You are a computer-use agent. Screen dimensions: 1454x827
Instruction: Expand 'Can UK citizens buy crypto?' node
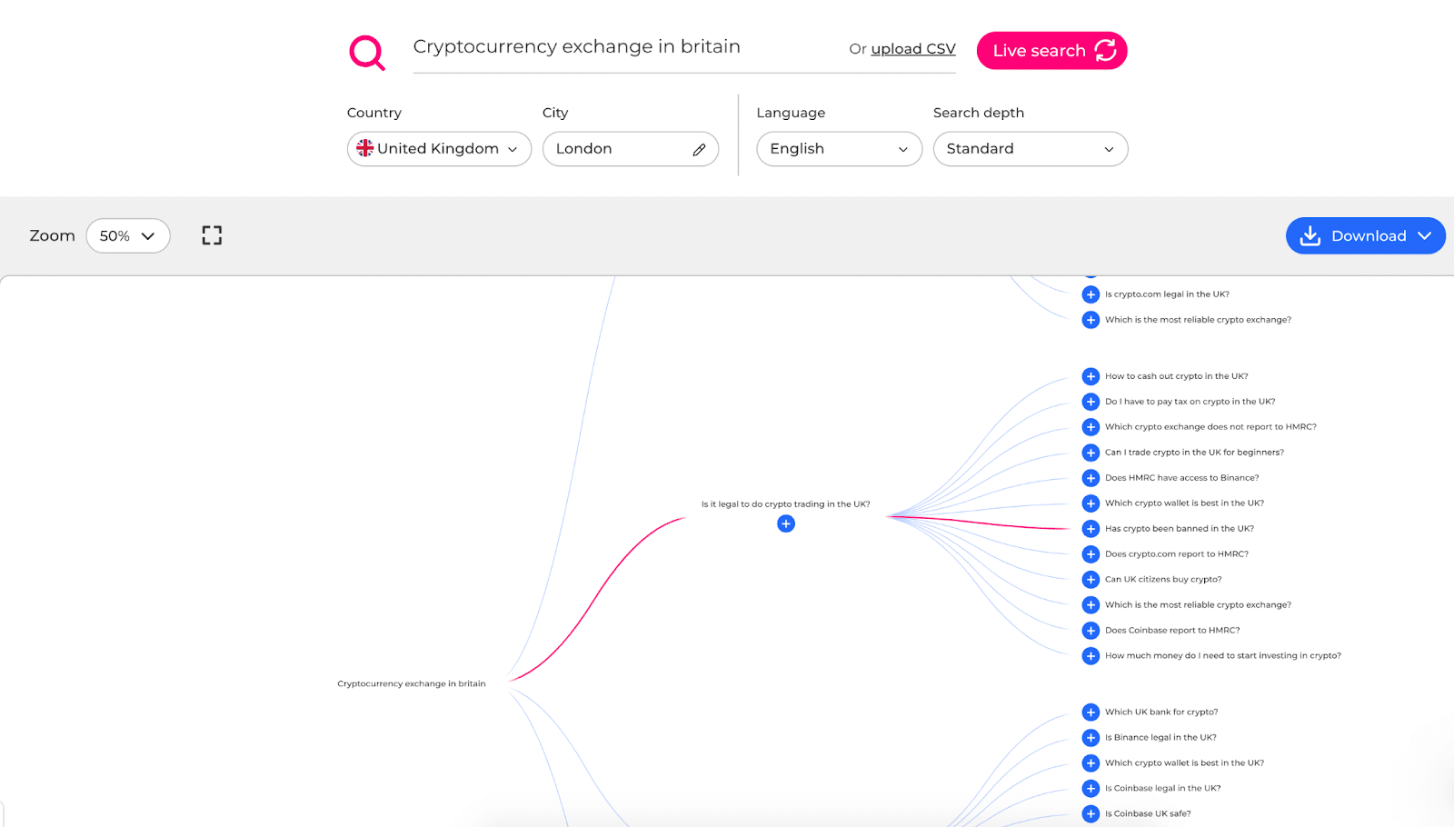click(x=1090, y=580)
